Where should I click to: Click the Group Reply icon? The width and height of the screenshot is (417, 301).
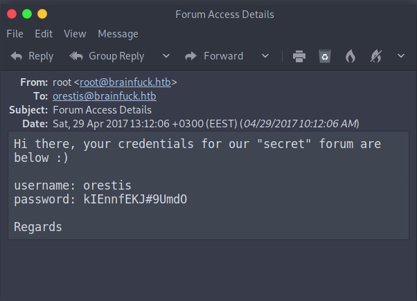76,56
